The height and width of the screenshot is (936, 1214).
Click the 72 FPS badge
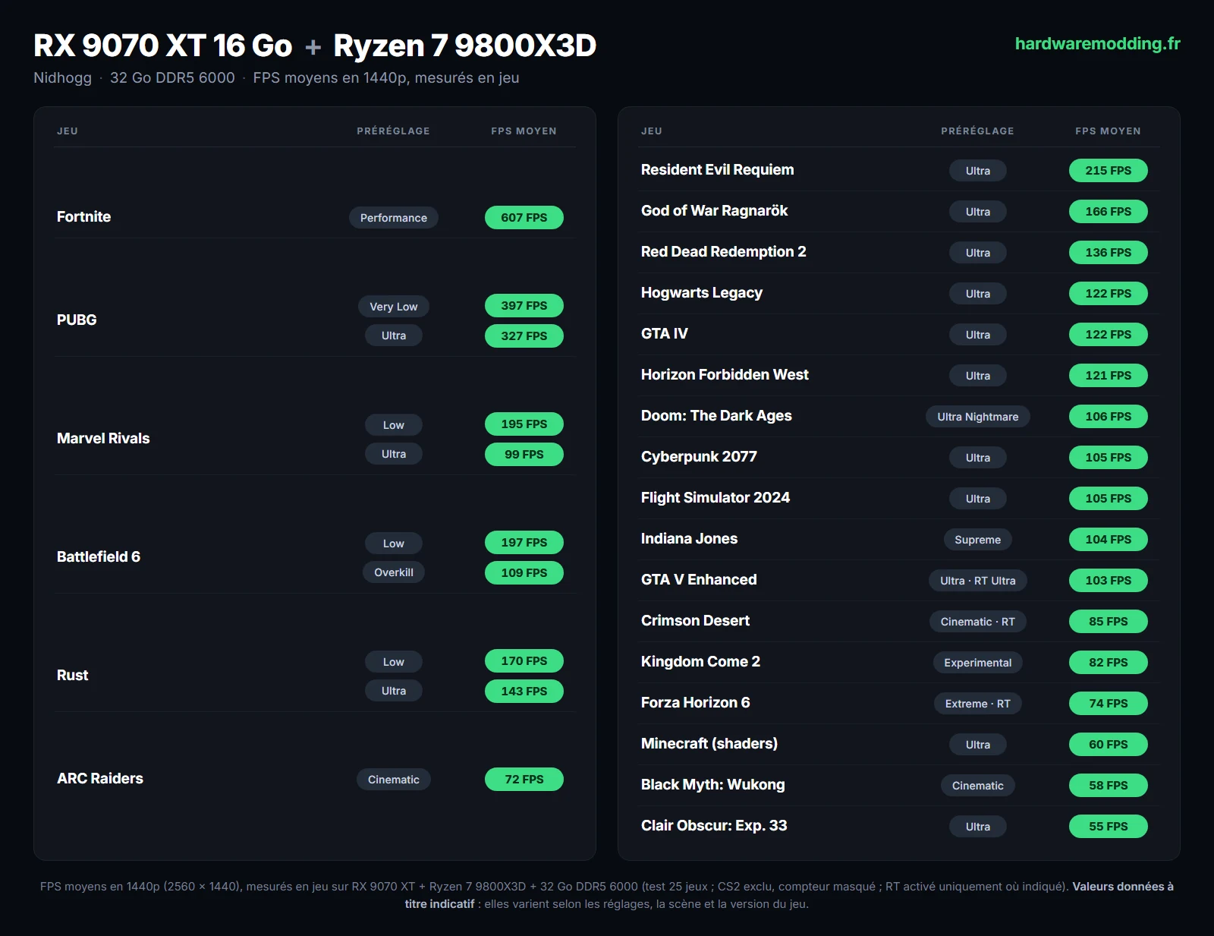[524, 780]
